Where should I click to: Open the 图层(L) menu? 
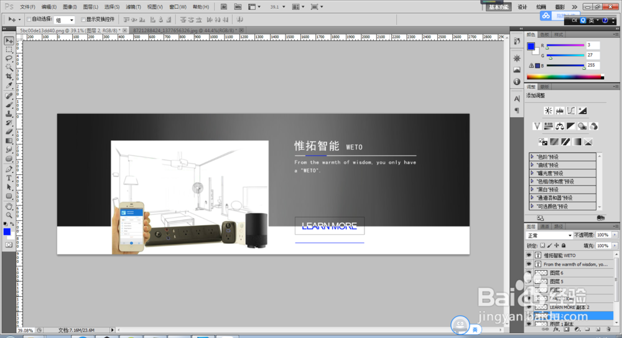coord(90,7)
